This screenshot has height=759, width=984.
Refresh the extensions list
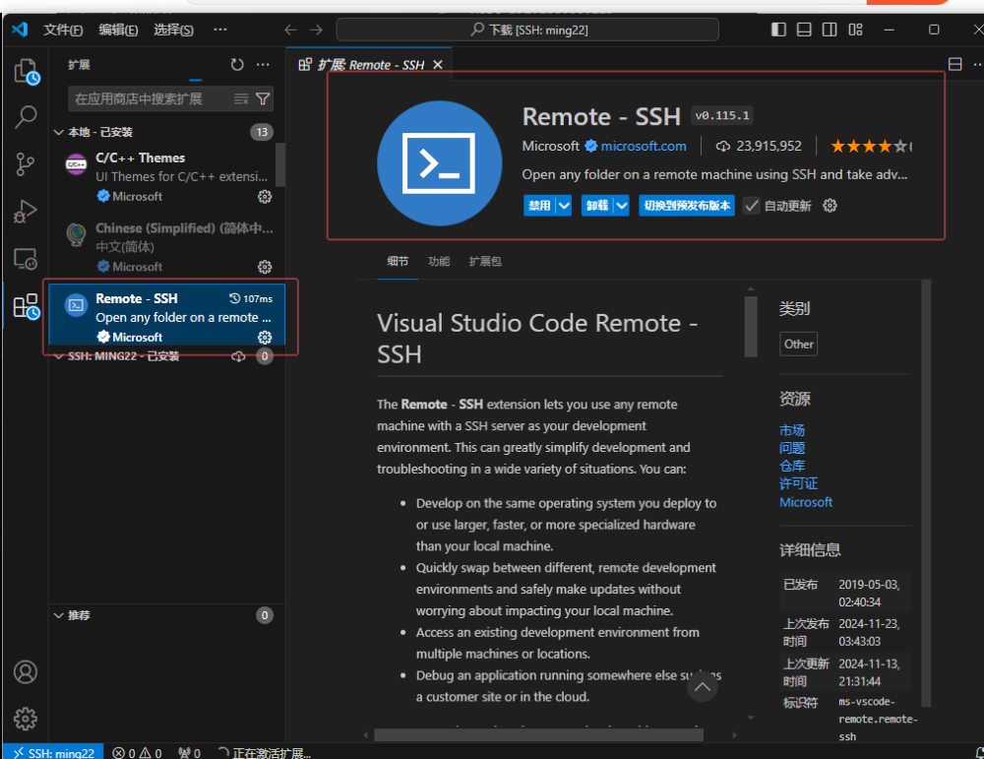point(237,65)
